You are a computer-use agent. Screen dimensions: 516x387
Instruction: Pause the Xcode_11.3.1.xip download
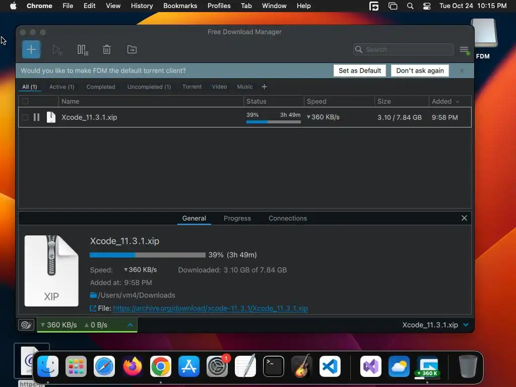pyautogui.click(x=36, y=117)
